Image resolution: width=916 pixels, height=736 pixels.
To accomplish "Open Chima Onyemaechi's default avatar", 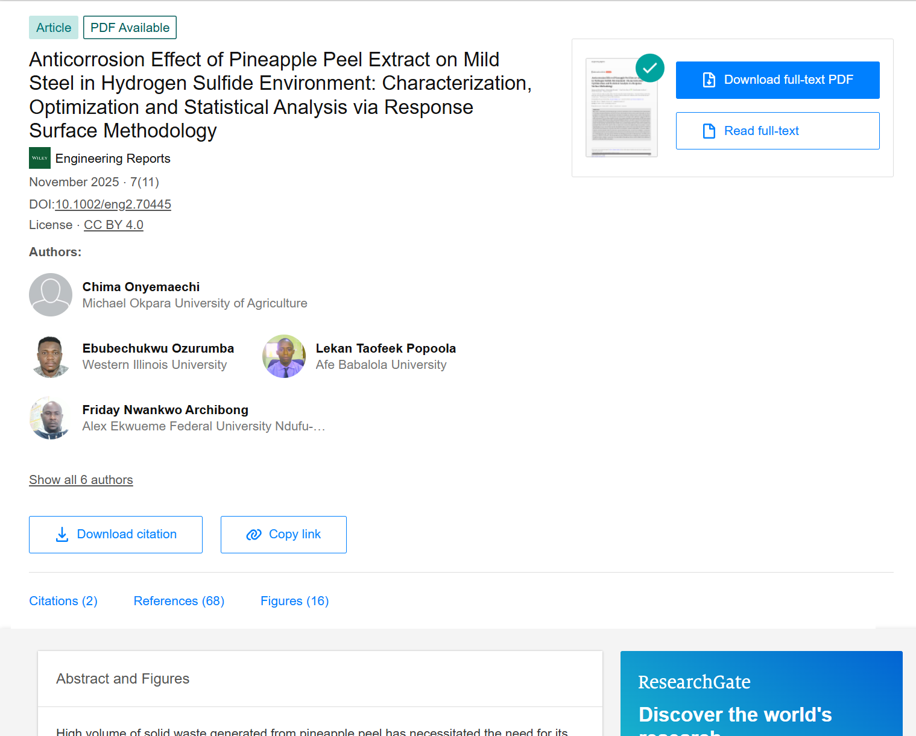I will click(x=51, y=295).
